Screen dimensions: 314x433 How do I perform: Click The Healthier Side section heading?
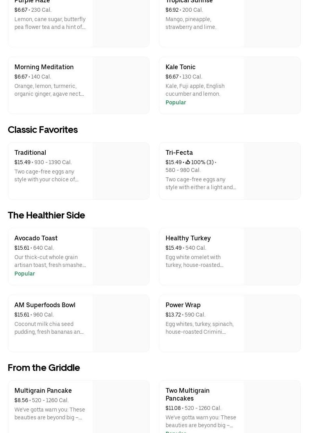pyautogui.click(x=46, y=215)
